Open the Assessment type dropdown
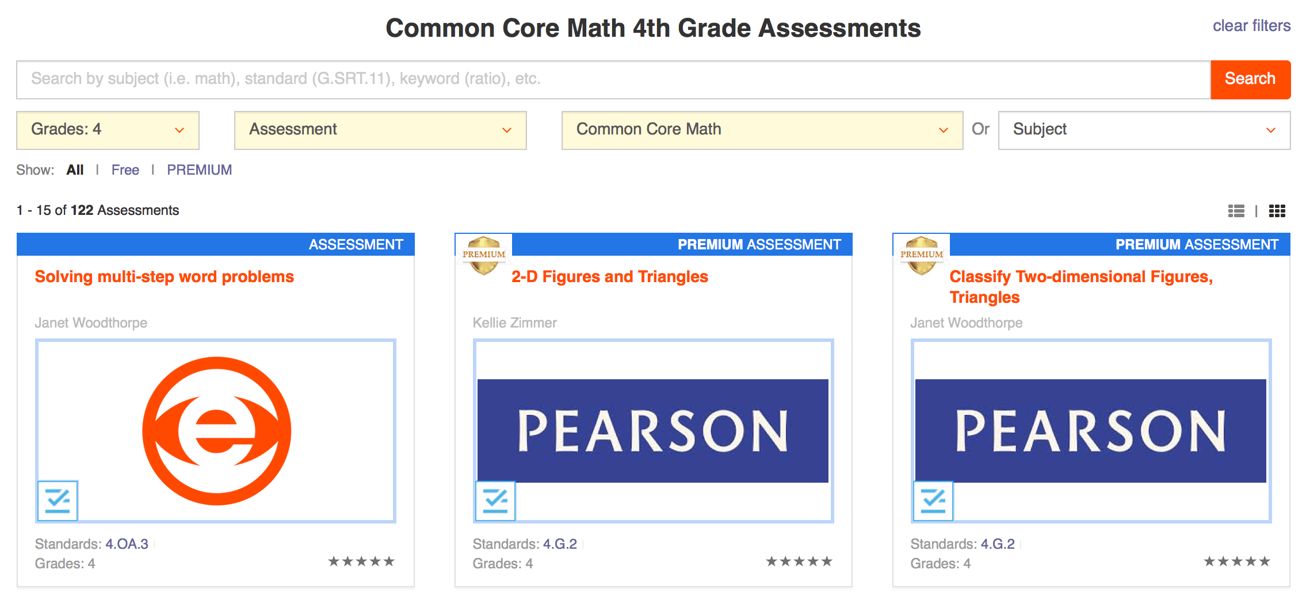Image resolution: width=1306 pixels, height=616 pixels. [x=380, y=130]
